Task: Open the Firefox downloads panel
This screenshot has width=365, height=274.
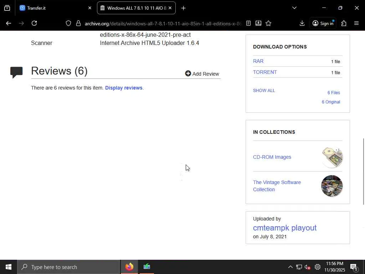Action: [x=302, y=23]
